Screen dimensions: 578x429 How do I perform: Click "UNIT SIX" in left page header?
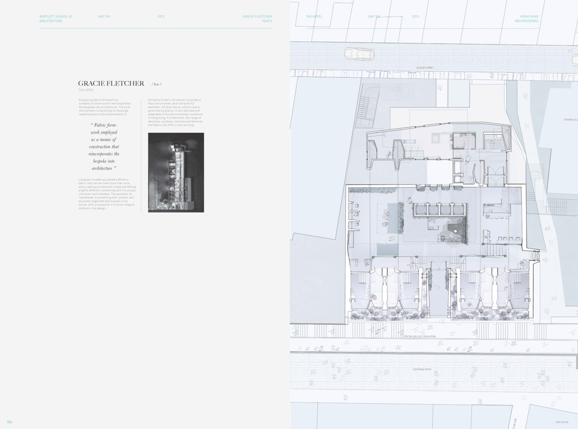tap(104, 17)
